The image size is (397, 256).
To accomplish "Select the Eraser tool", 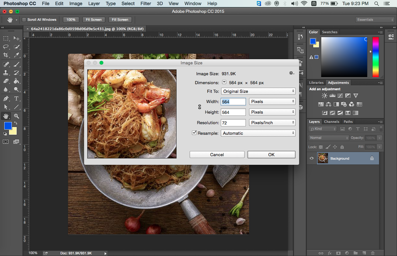I will 6,81.
